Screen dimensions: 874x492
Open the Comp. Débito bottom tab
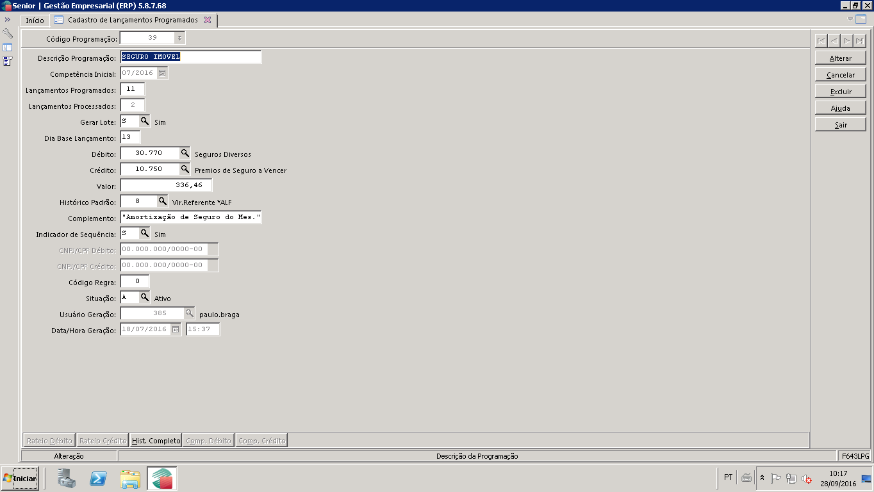pyautogui.click(x=208, y=440)
